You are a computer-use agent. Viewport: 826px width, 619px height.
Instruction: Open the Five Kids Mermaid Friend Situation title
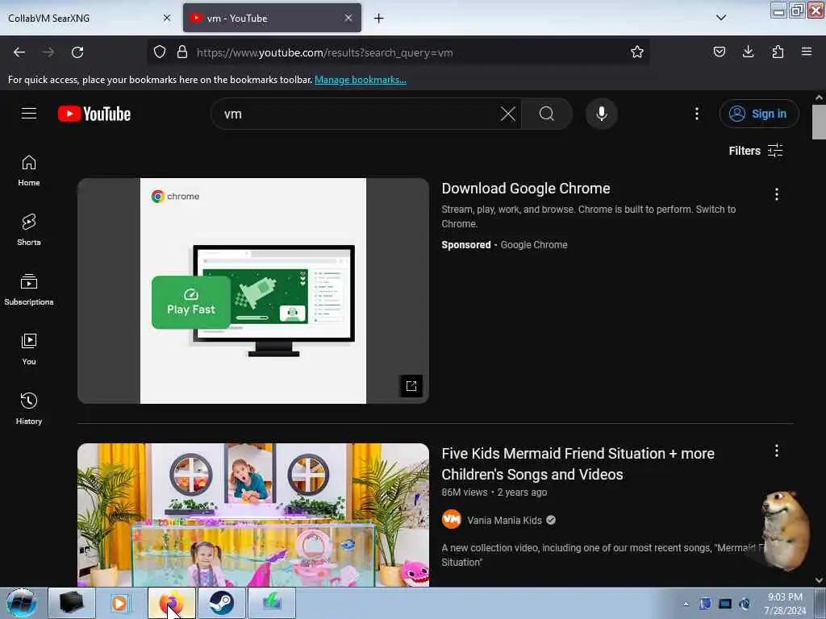tap(578, 463)
